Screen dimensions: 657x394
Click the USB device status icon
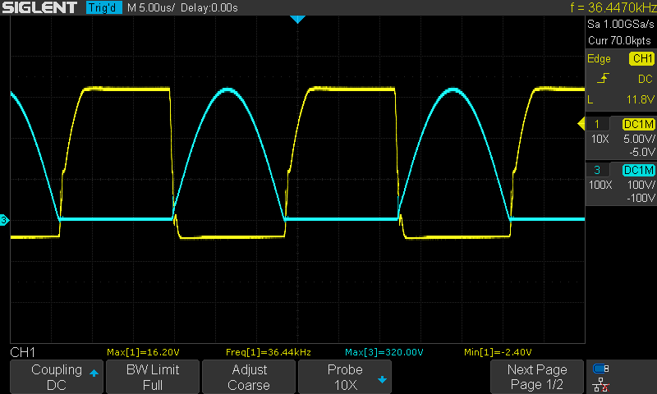tap(601, 369)
